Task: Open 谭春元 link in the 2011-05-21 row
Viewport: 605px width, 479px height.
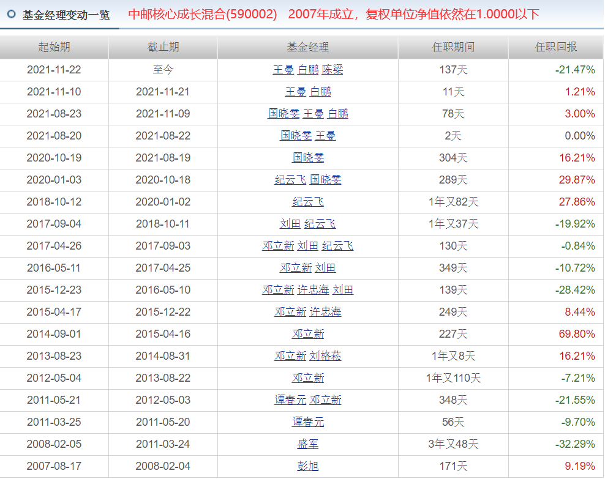Action: [290, 400]
